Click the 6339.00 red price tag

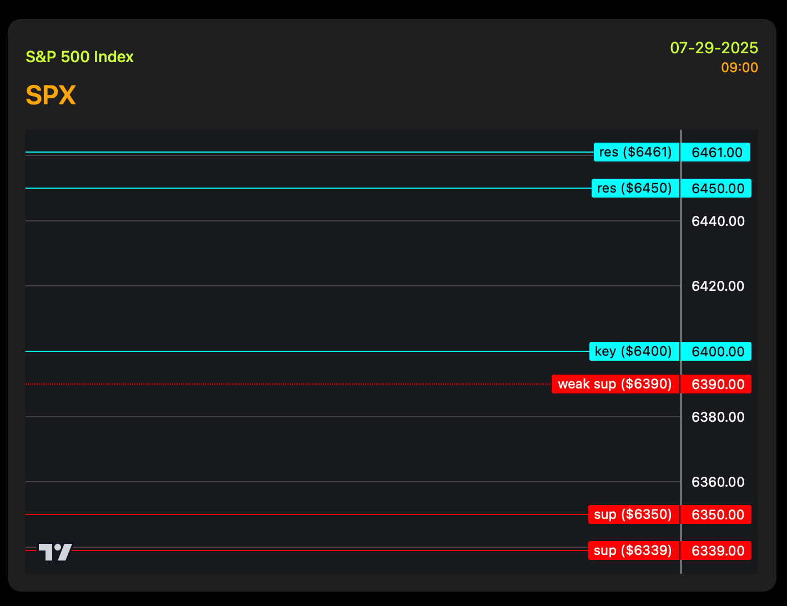coord(717,551)
